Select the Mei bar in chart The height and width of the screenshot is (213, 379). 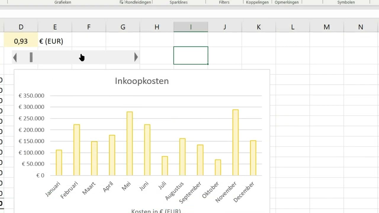point(130,143)
